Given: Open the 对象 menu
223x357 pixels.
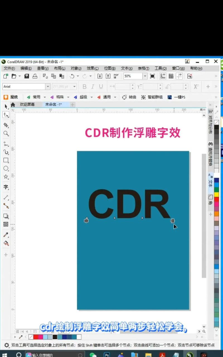Looking at the screenshot, I should tap(76, 68).
